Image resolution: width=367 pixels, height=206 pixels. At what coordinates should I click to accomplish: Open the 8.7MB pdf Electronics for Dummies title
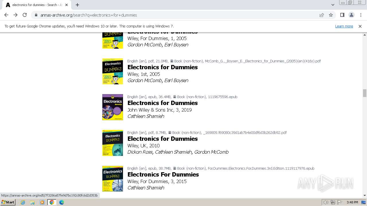[163, 139]
